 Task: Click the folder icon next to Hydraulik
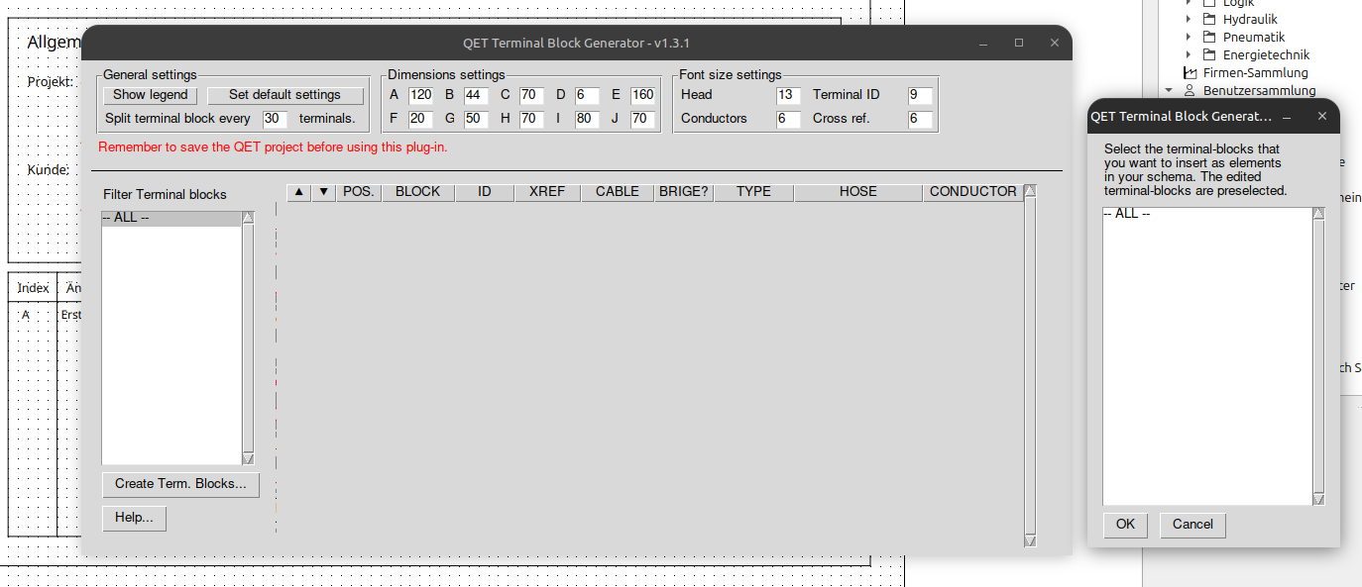1209,20
